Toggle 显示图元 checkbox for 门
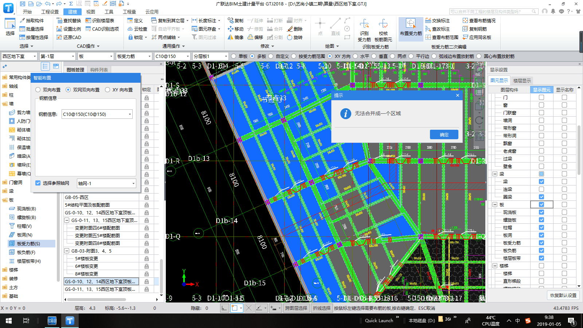583x328 pixels. click(x=541, y=97)
